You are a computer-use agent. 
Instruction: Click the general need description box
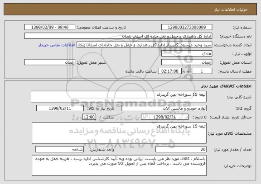coord(119,96)
